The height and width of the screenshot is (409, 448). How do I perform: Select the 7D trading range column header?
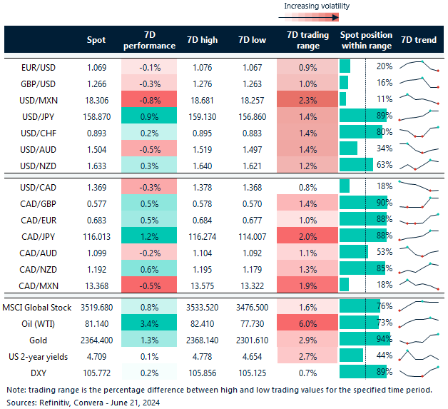[307, 40]
